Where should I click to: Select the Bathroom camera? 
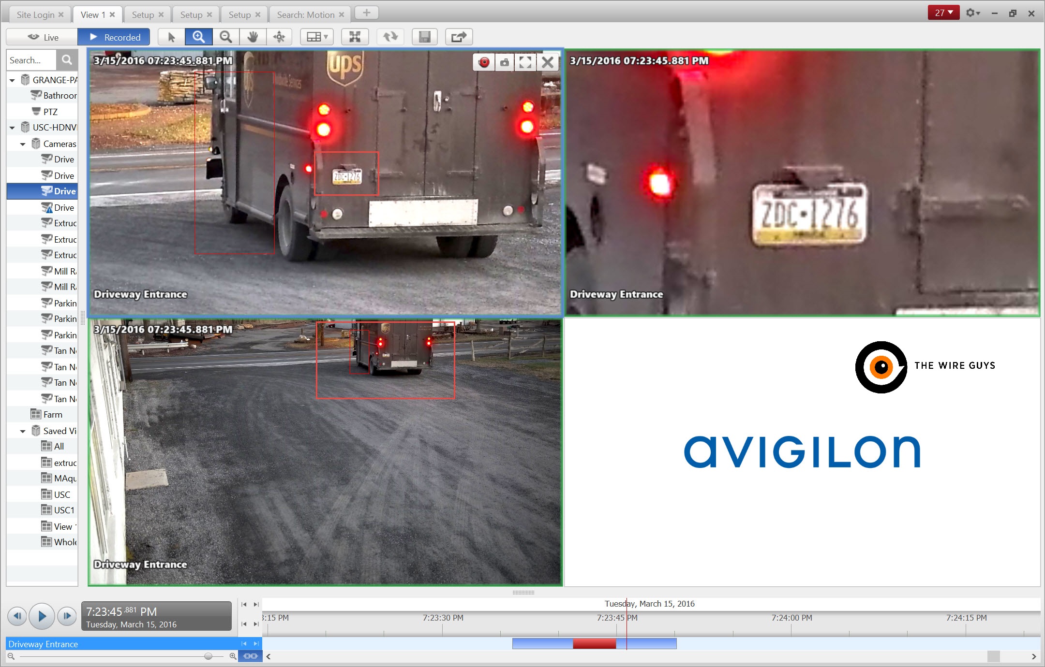pos(54,96)
